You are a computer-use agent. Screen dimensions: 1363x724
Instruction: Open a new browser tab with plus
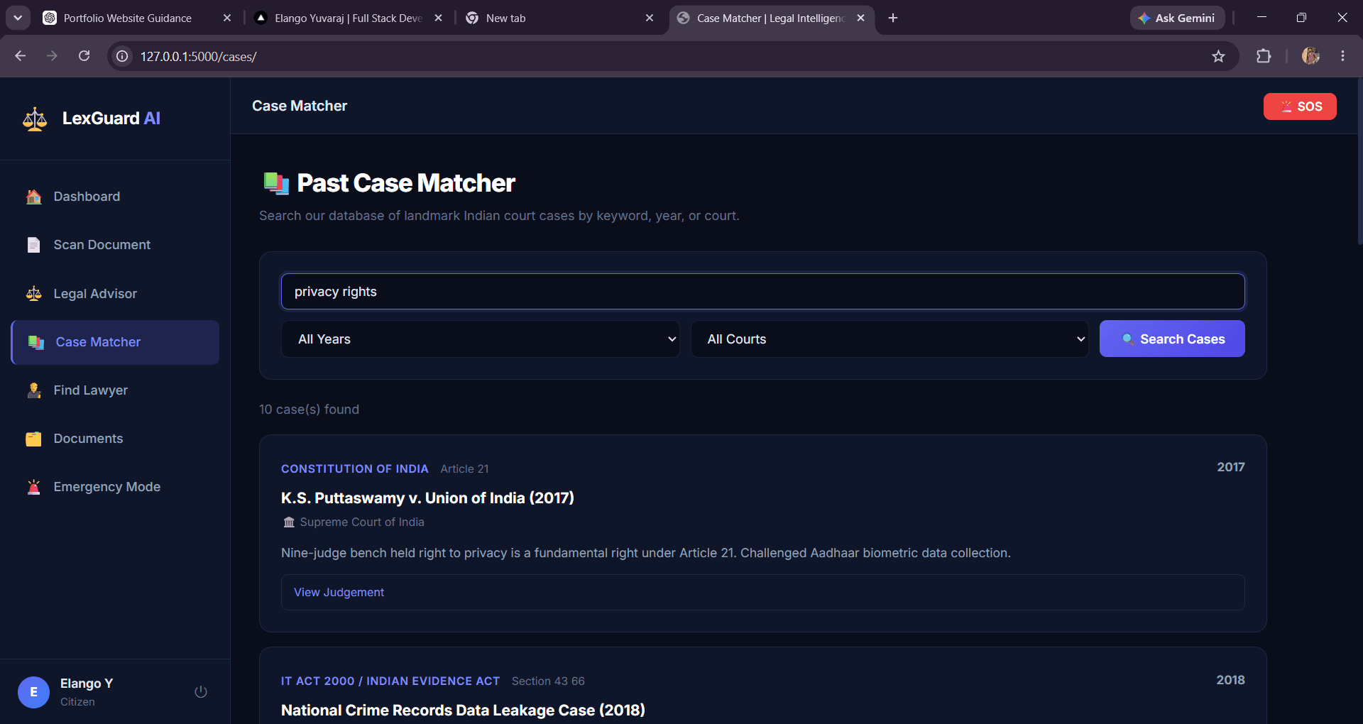893,18
